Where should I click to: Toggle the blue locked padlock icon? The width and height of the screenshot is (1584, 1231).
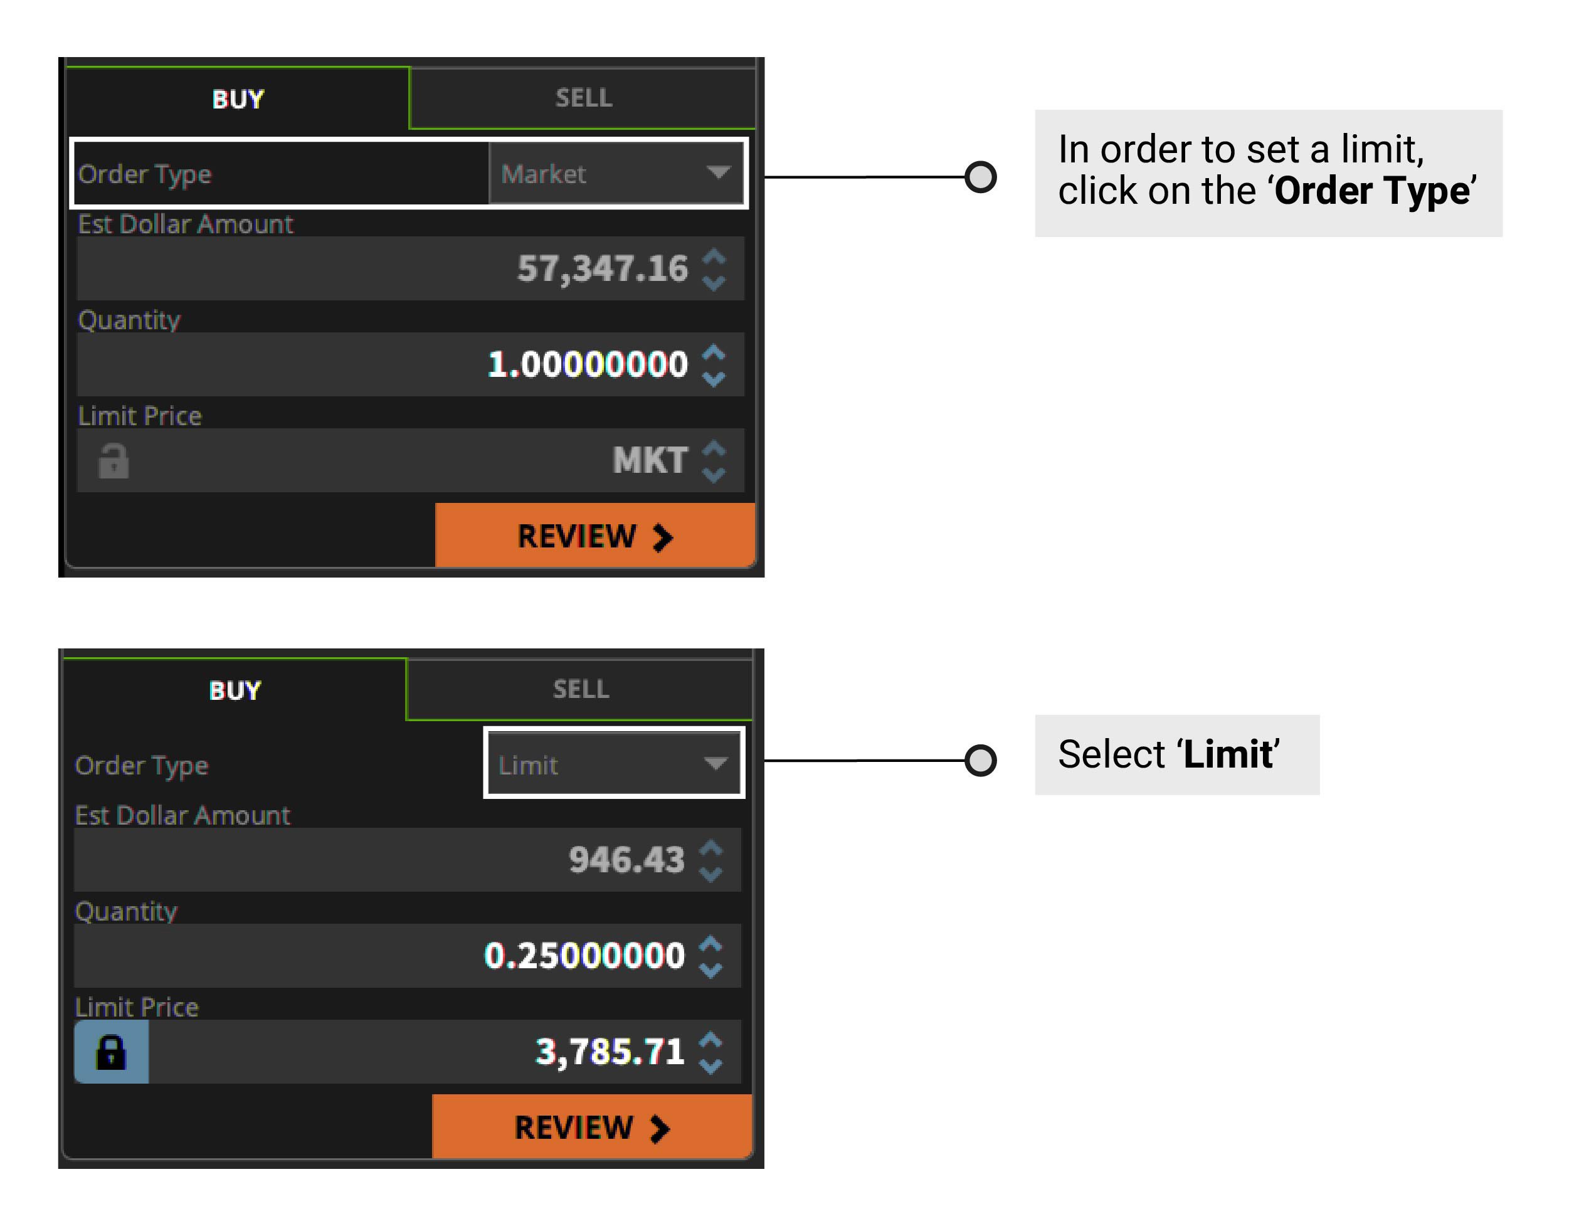pyautogui.click(x=112, y=1052)
